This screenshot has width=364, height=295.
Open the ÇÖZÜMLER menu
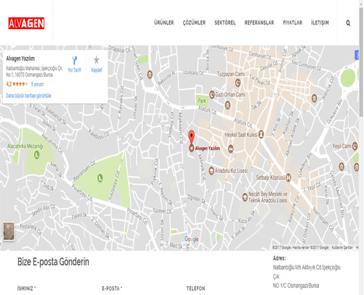tap(194, 23)
